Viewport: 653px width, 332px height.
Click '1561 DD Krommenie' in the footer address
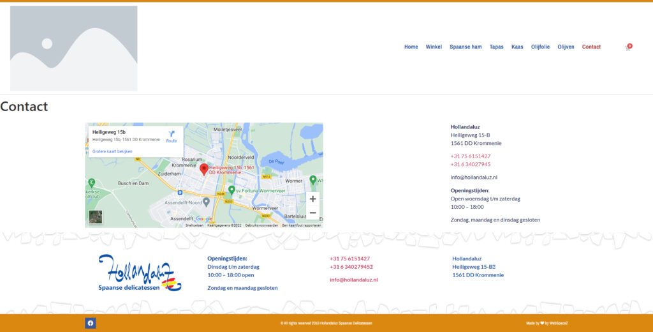pos(478,275)
